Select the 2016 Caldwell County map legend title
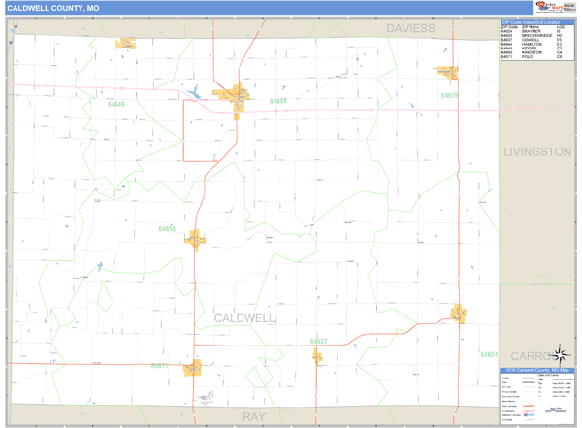582x428 pixels. click(536, 370)
